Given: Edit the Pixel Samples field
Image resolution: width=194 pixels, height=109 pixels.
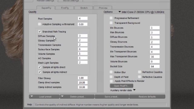Looking at the screenshot, I should tap(83, 18).
